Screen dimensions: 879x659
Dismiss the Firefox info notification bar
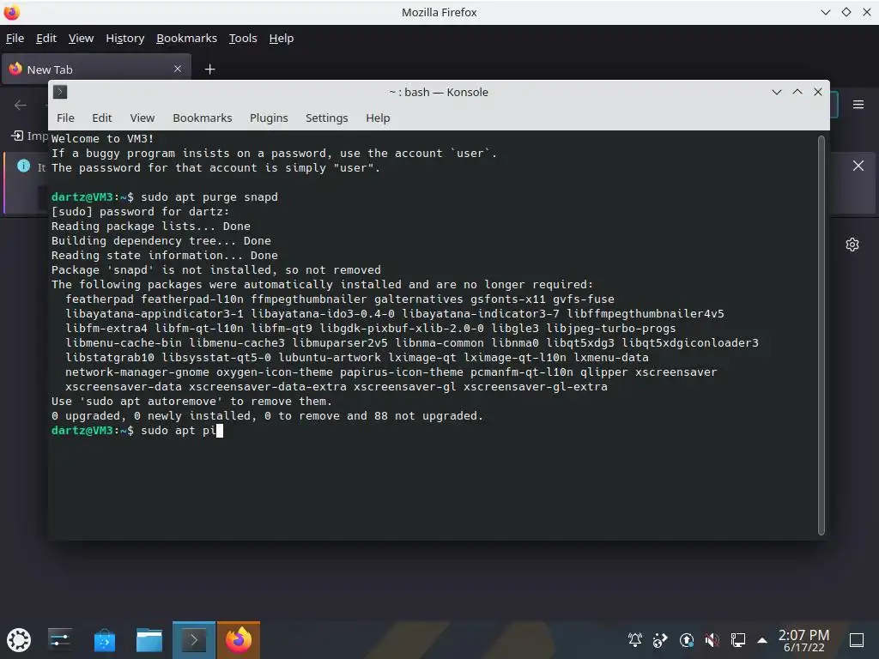(858, 166)
